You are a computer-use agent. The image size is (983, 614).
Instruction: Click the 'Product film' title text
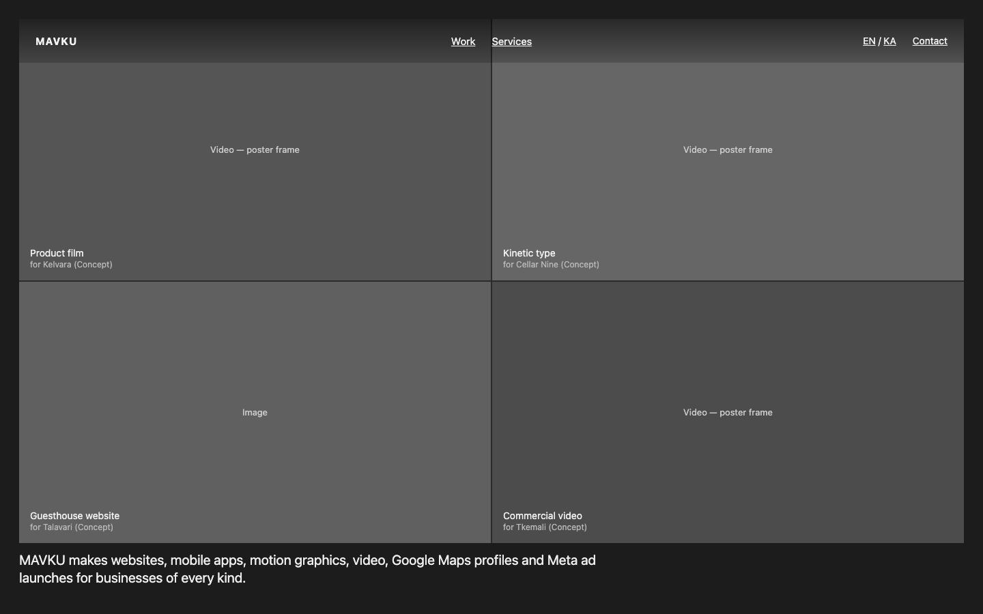[57, 253]
